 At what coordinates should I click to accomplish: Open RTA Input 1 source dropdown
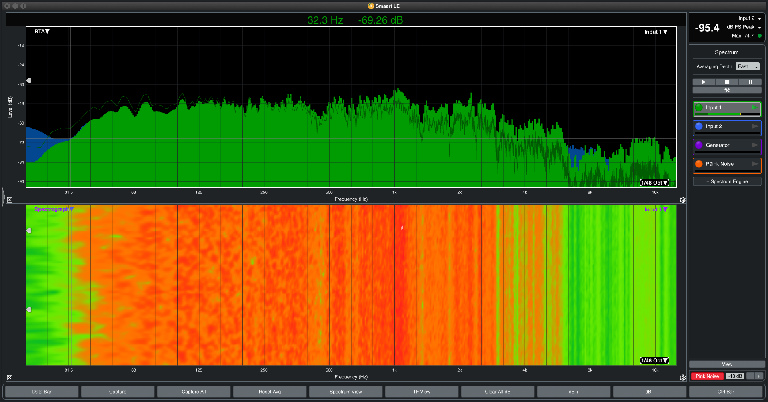[656, 32]
